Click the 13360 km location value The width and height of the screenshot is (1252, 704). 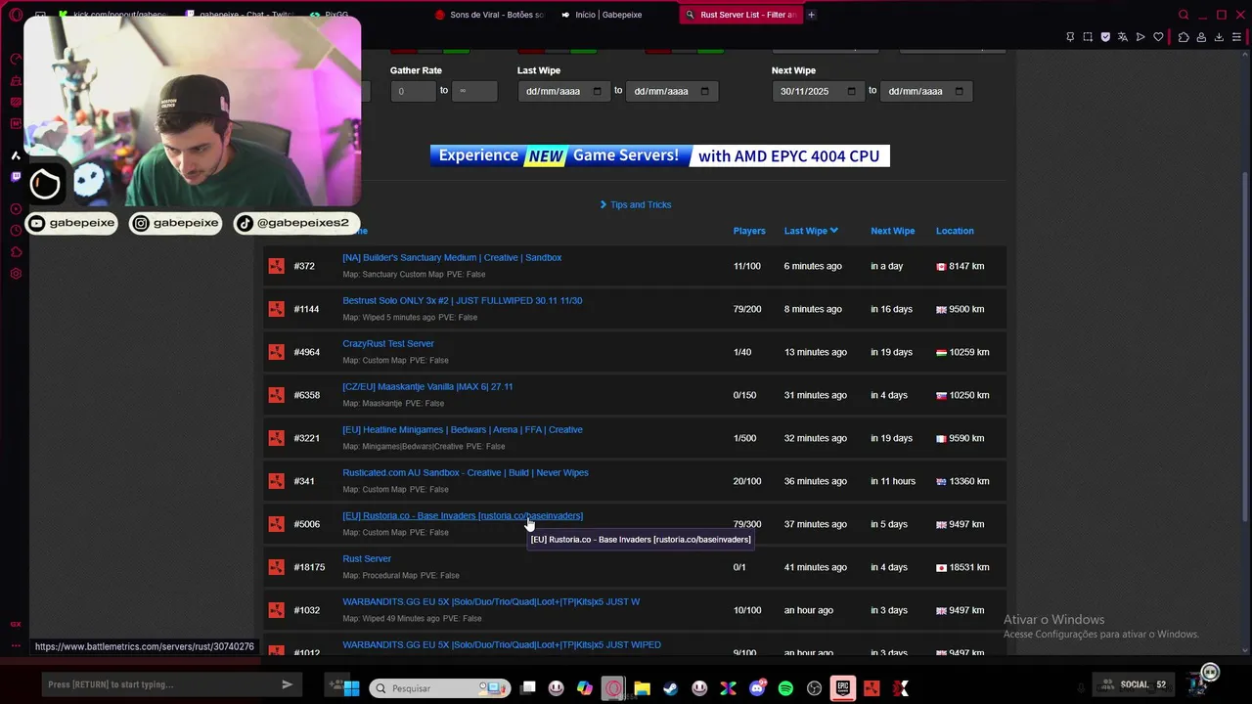968,481
